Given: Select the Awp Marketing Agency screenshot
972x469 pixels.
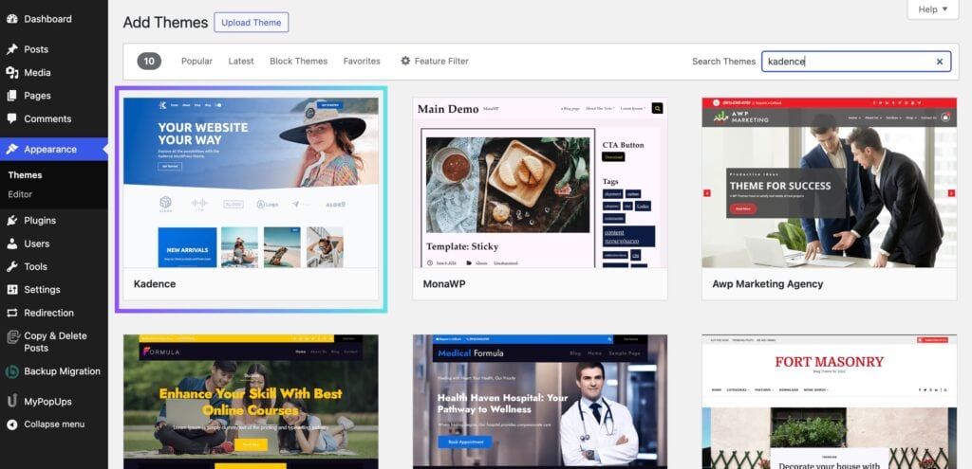Looking at the screenshot, I should 830,183.
